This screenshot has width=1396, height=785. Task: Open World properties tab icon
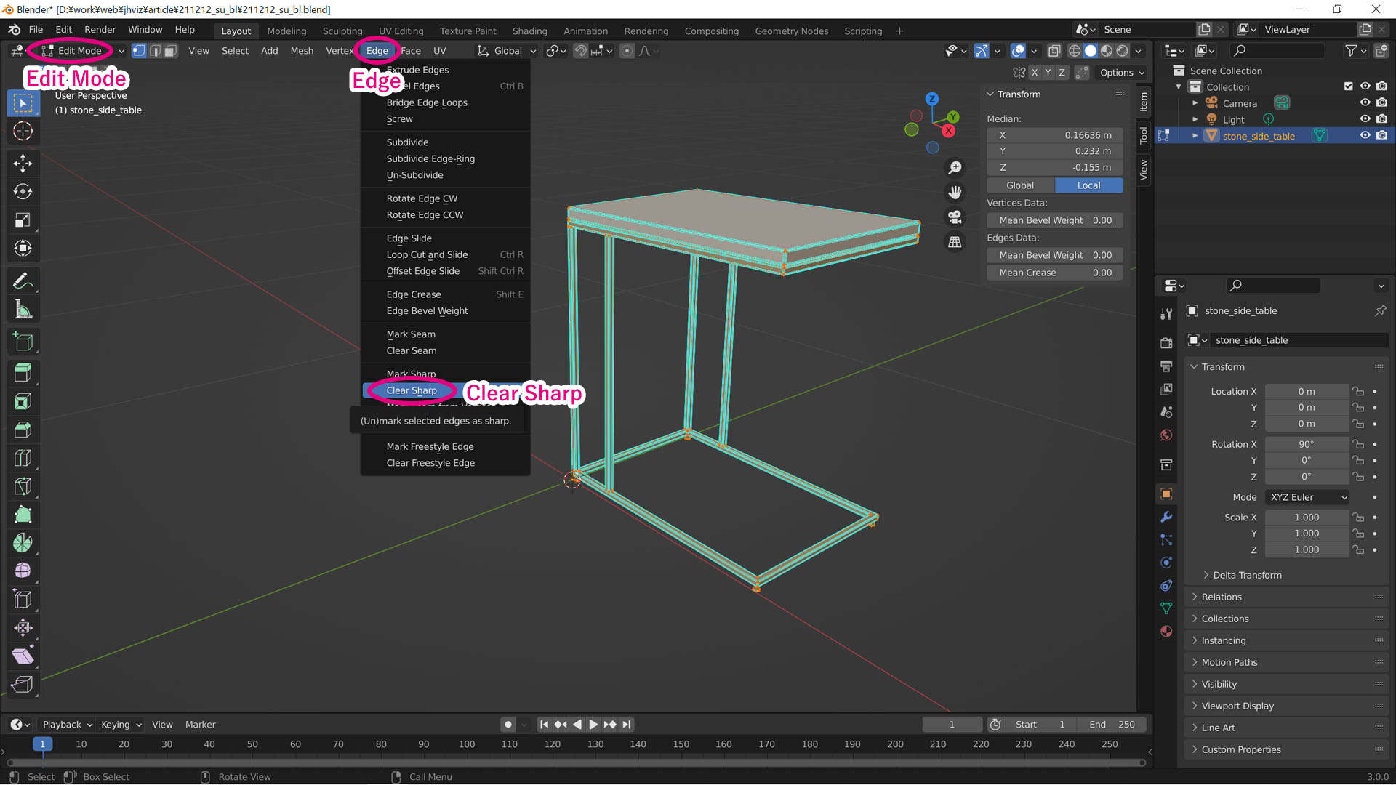(x=1166, y=435)
